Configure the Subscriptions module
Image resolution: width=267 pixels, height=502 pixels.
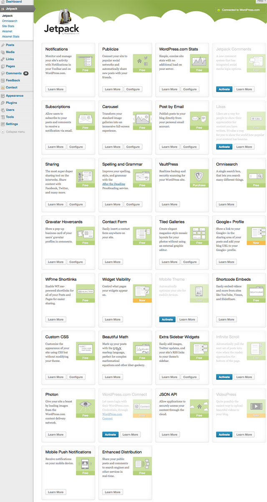(76, 147)
